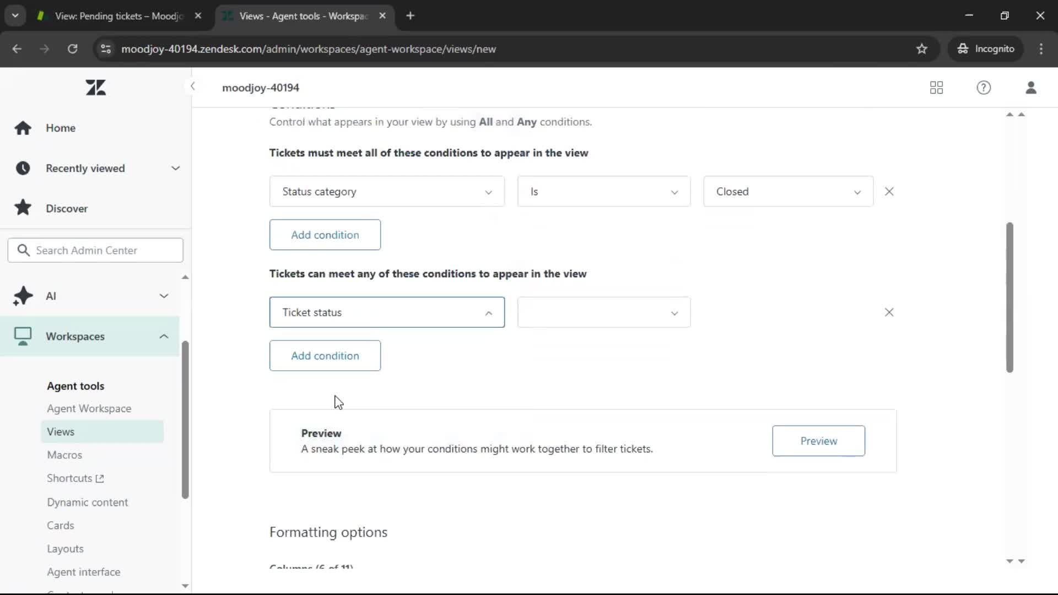Open the Closed value dropdown

[x=788, y=192]
